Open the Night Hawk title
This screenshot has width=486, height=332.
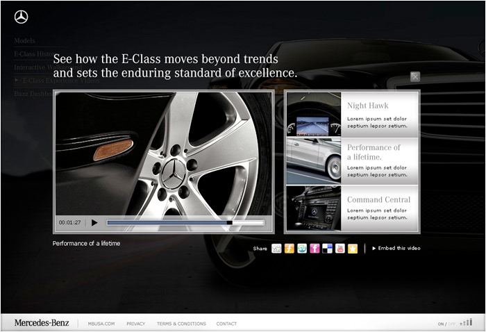[x=367, y=106]
